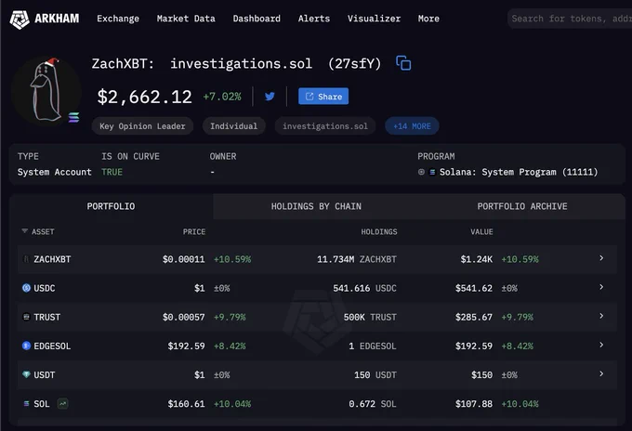Expand the USDT row chevron
The height and width of the screenshot is (431, 632).
(601, 373)
